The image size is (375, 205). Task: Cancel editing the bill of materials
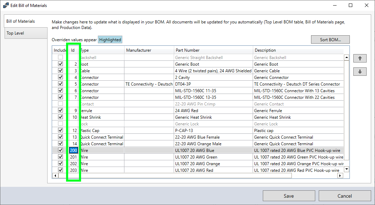point(345,196)
